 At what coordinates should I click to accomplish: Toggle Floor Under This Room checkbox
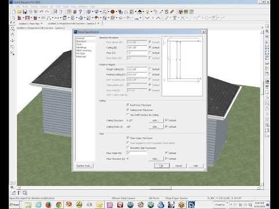128,138
